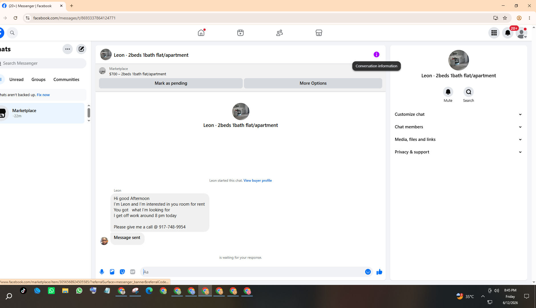Switch to the Communities tab
The height and width of the screenshot is (308, 536).
[66, 80]
